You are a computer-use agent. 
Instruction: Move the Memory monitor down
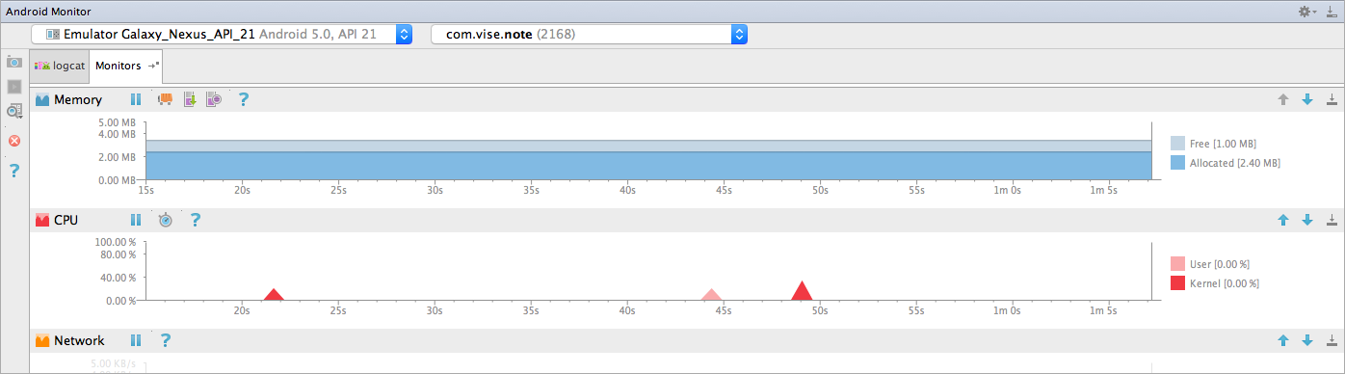click(1307, 99)
